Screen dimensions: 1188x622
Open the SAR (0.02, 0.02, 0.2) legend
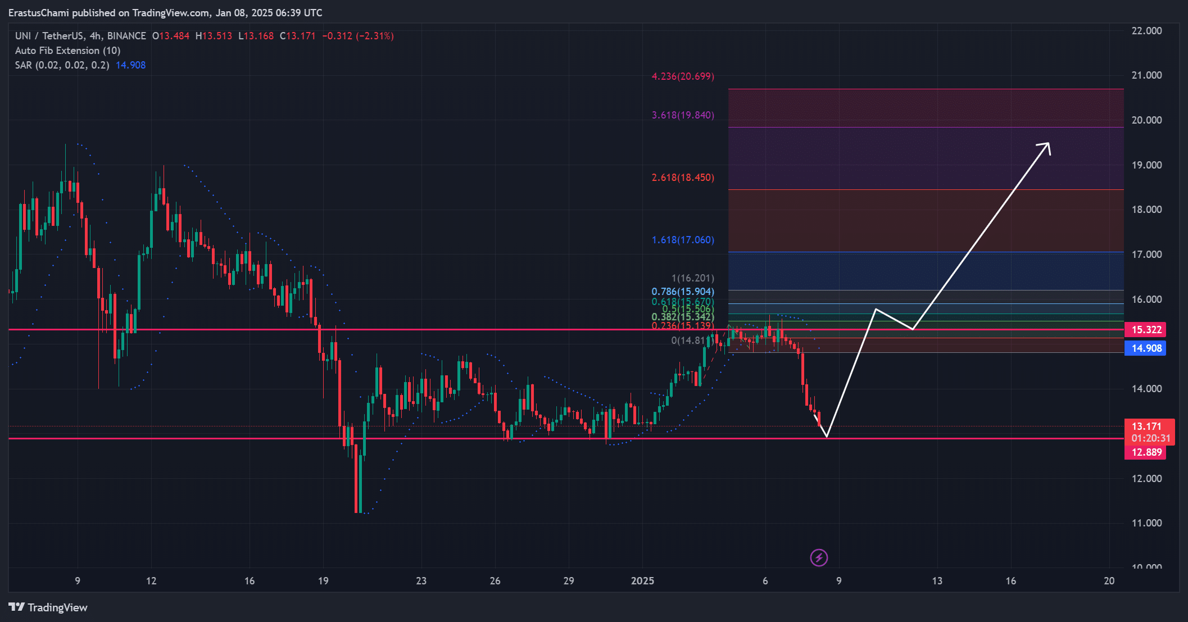(62, 65)
